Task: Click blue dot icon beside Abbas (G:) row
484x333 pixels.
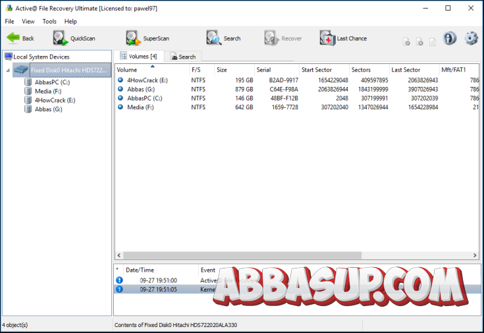Action: coord(121,89)
